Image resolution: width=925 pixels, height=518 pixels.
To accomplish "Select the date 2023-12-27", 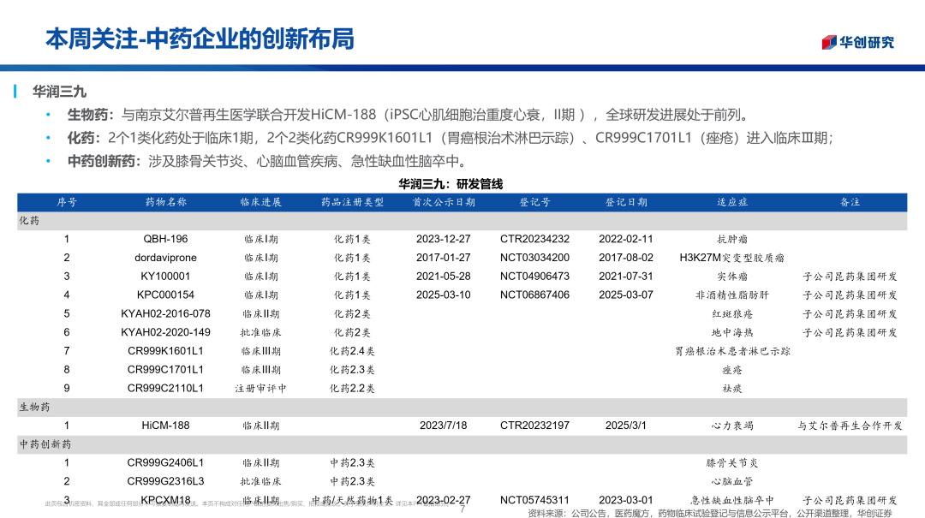I will coord(444,239).
